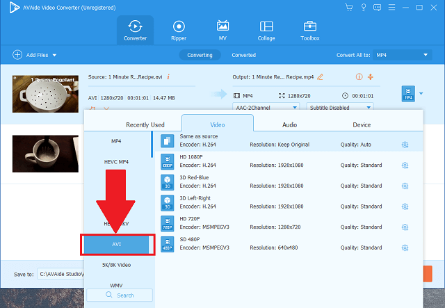Expand the Add Files dropdown arrow
The width and height of the screenshot is (445, 308).
coord(54,55)
